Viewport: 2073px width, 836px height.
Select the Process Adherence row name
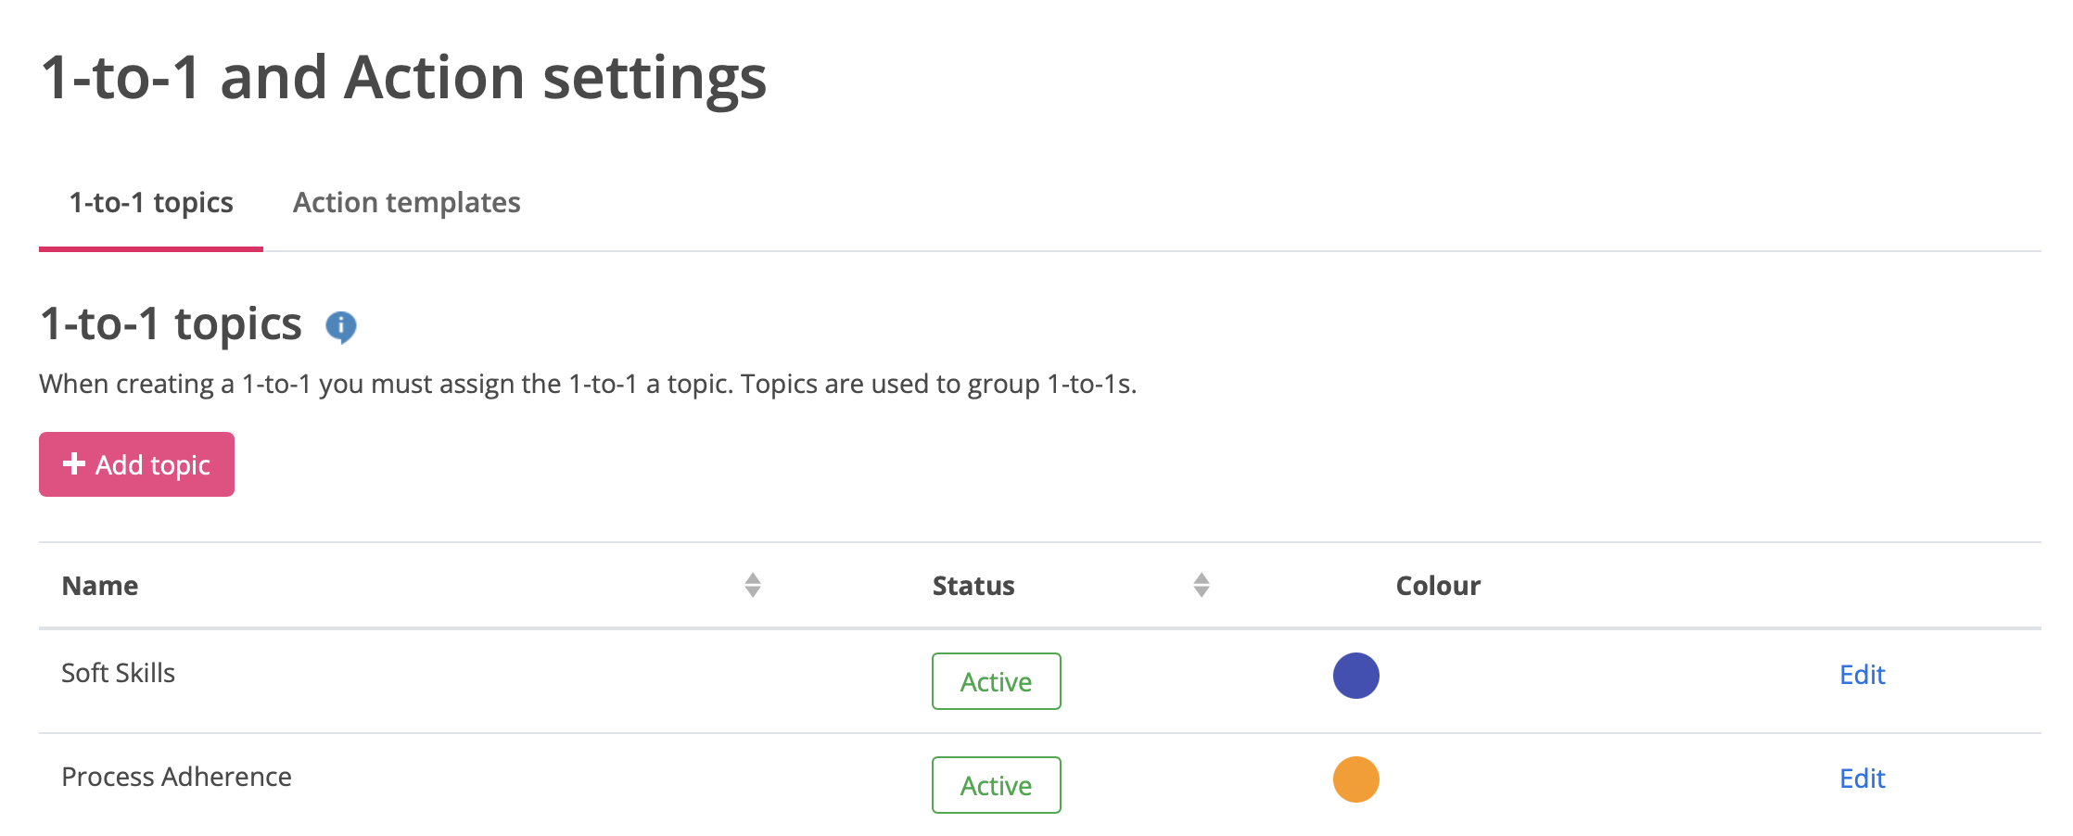[176, 778]
